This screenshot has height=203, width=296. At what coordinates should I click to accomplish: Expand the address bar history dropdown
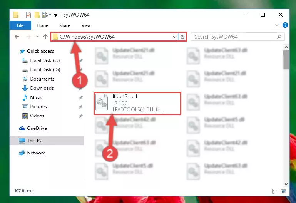175,37
